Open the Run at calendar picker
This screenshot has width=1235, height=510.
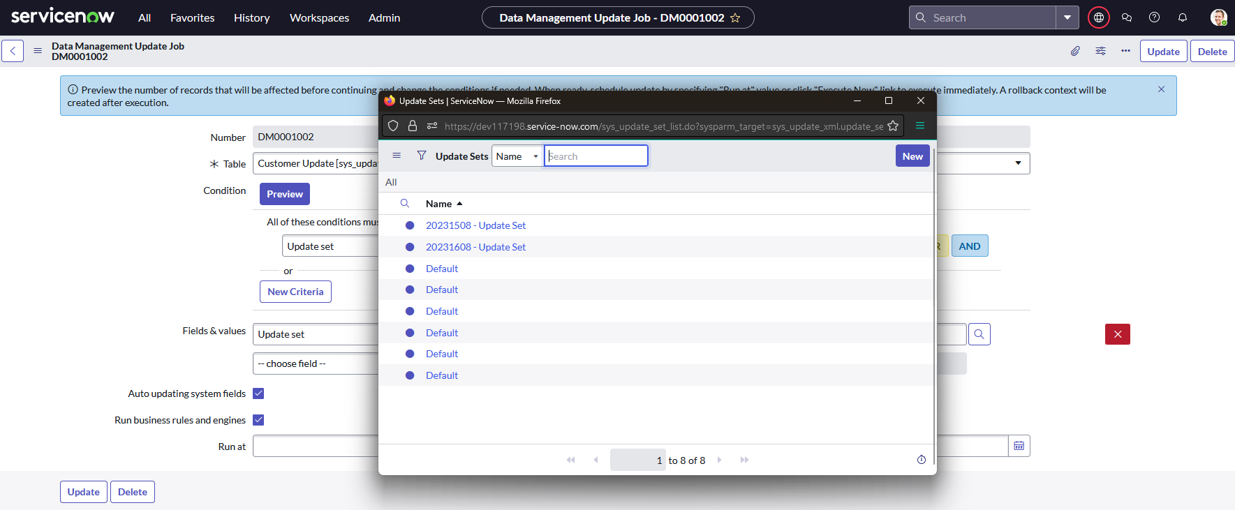tap(1019, 446)
